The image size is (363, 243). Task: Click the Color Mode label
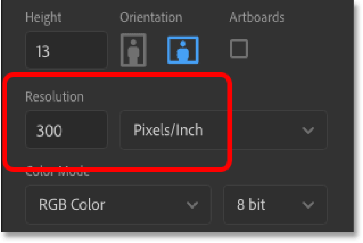click(x=57, y=171)
